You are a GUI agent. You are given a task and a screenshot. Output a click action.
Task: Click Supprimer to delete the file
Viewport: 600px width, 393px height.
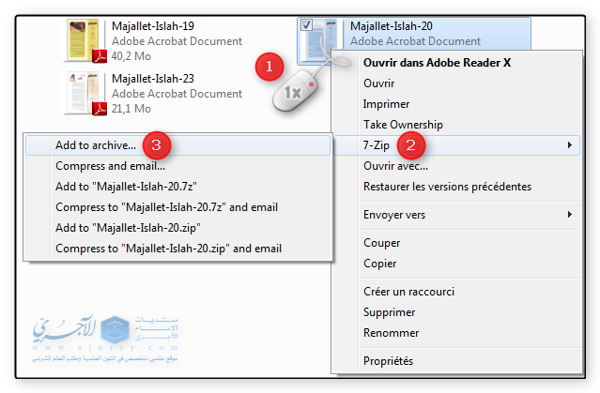tap(389, 312)
